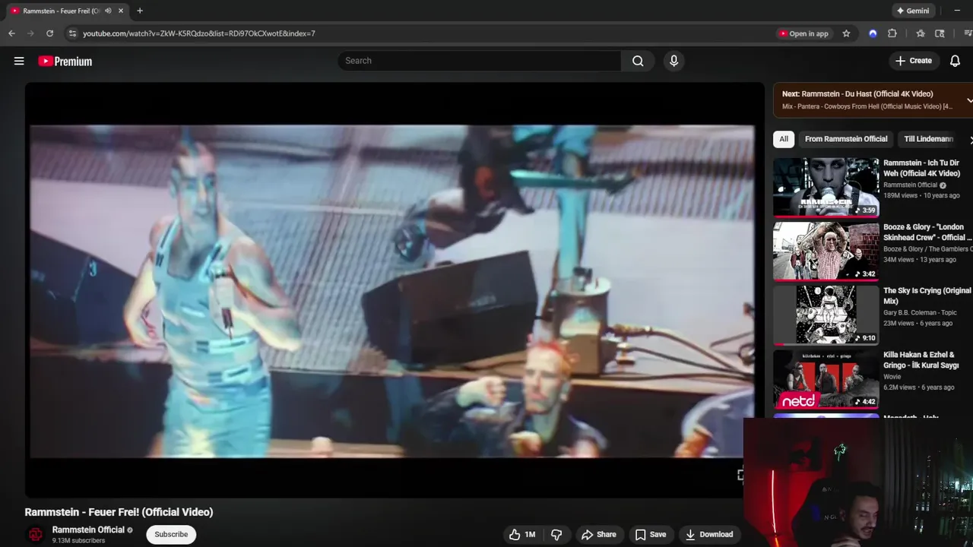Click the Feuer Frei video title text
The width and height of the screenshot is (973, 547).
click(x=119, y=512)
